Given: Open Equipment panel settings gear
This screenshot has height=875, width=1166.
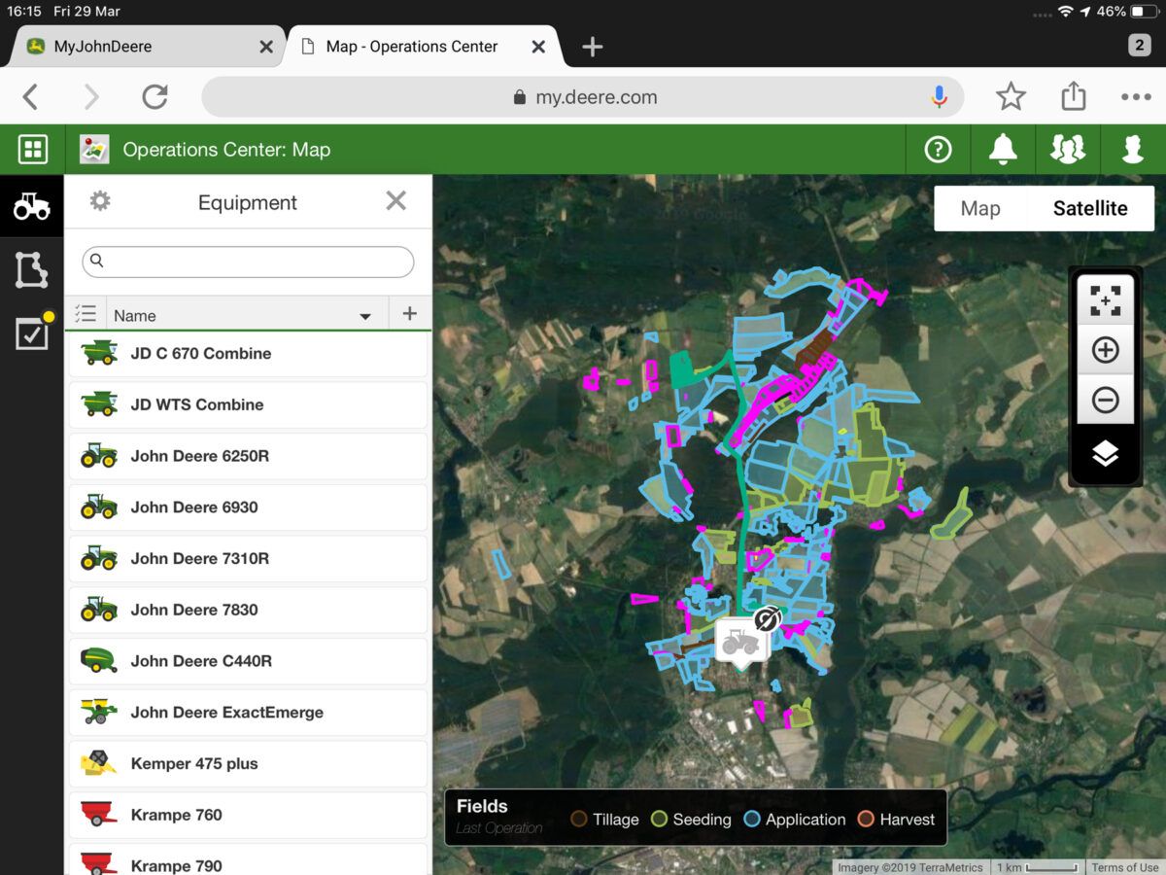Looking at the screenshot, I should pos(100,201).
